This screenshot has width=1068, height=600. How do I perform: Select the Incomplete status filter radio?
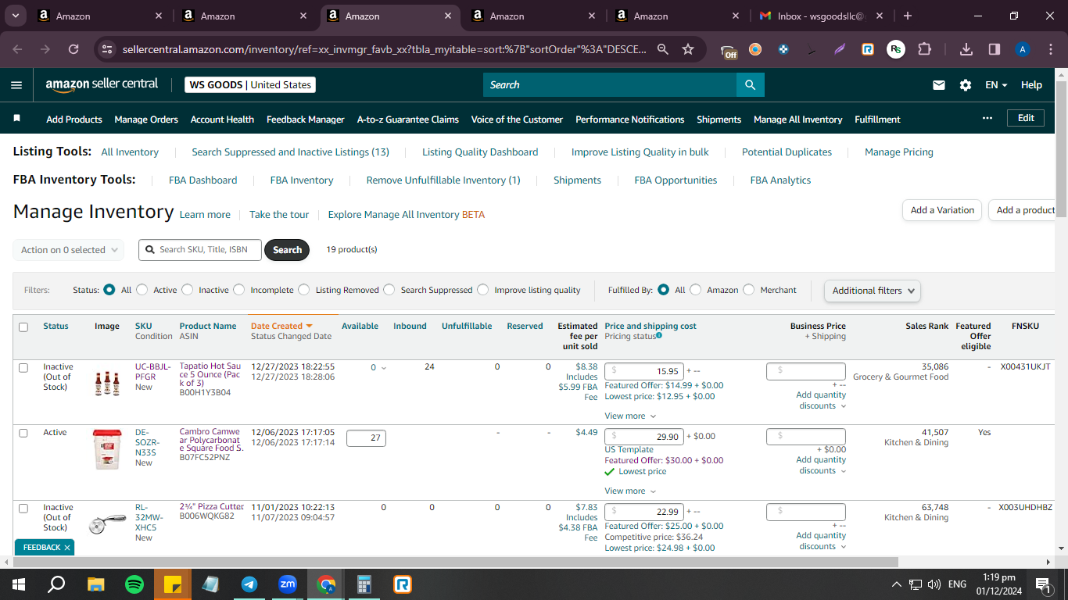pos(239,290)
